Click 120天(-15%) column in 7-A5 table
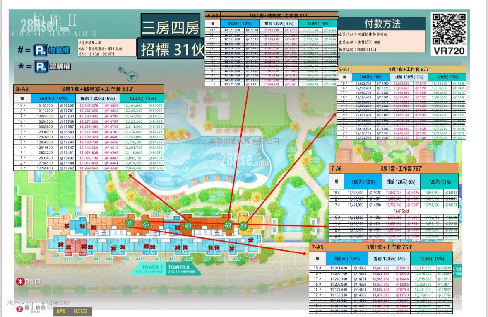Screen dimensions: 488x317 [432, 259]
